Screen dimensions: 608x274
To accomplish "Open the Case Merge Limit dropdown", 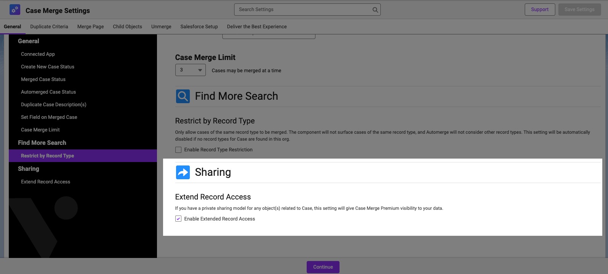I will tap(191, 70).
